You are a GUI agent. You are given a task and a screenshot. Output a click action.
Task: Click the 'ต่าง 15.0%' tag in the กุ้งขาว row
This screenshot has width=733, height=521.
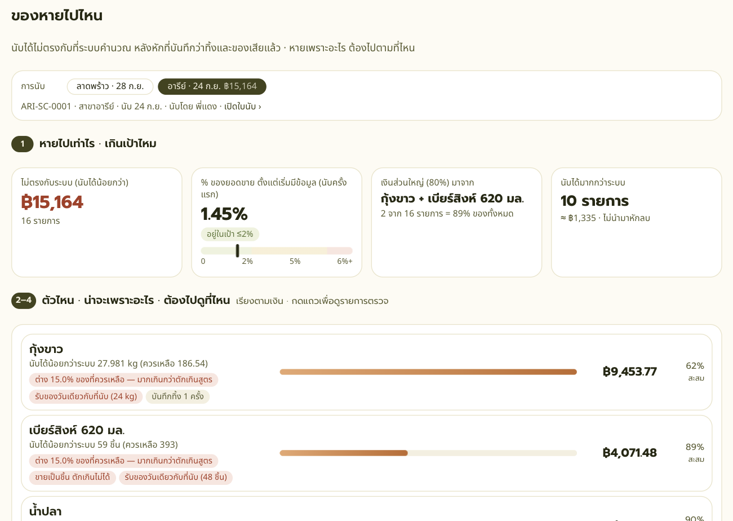click(x=123, y=379)
